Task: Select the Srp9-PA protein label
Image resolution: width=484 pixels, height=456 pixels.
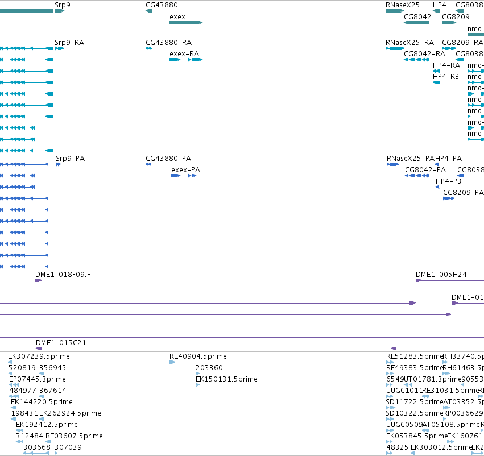Action: pyautogui.click(x=71, y=158)
